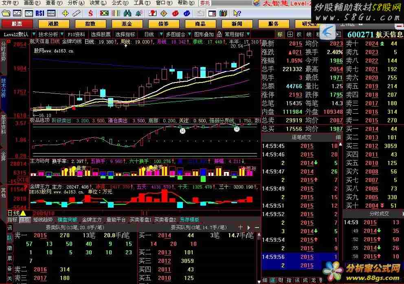Switch to the 量能平台 indicator tab

pos(116,220)
